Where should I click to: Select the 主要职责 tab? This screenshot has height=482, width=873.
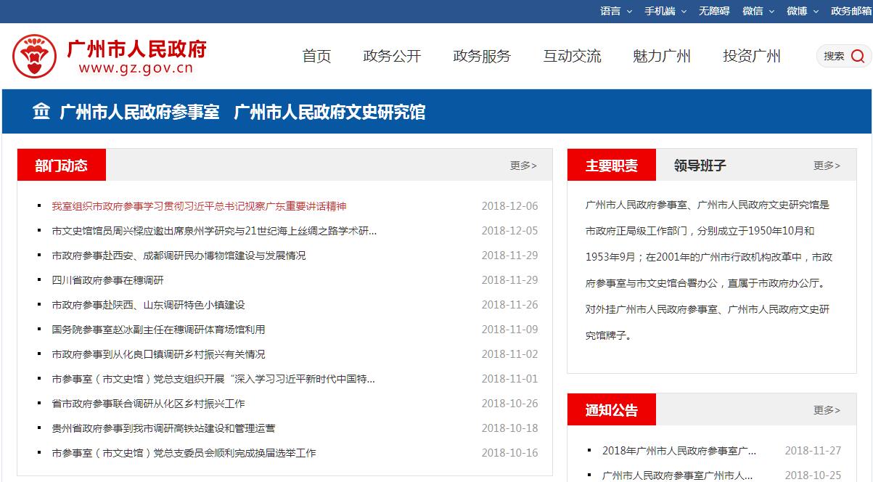click(x=612, y=166)
